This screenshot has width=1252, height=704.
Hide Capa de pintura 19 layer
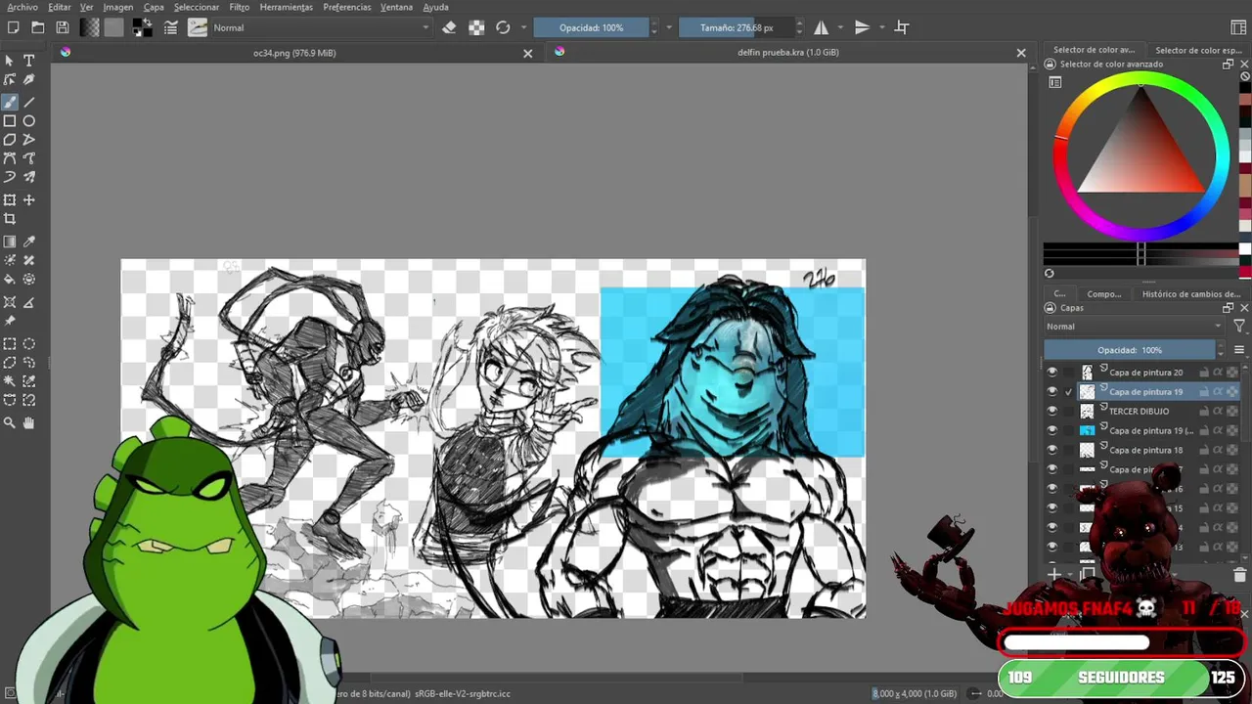(x=1052, y=391)
